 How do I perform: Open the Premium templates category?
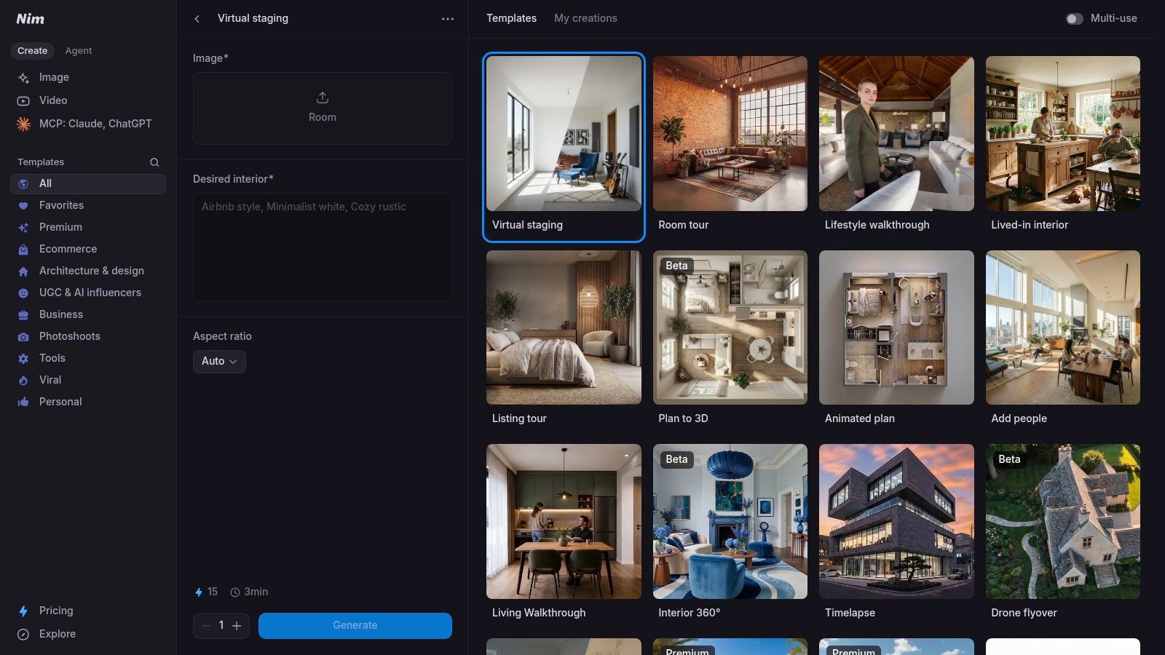click(x=88, y=228)
